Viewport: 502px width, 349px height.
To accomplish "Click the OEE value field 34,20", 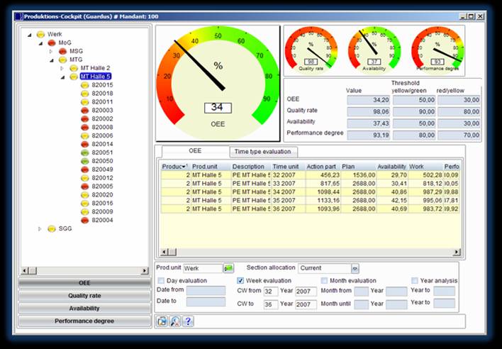I will tap(369, 100).
